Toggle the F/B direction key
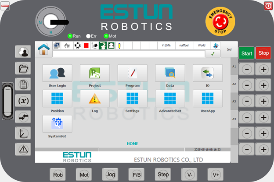Viewport: 274px width, 182px height. (137, 175)
